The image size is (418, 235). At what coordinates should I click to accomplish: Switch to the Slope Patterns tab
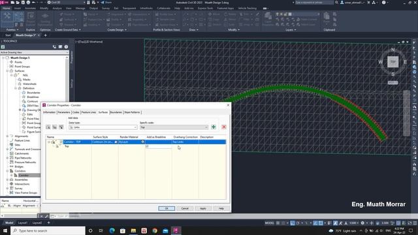pos(132,112)
